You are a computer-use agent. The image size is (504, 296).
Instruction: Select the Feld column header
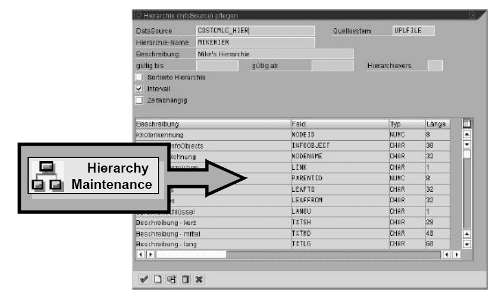tap(340, 124)
